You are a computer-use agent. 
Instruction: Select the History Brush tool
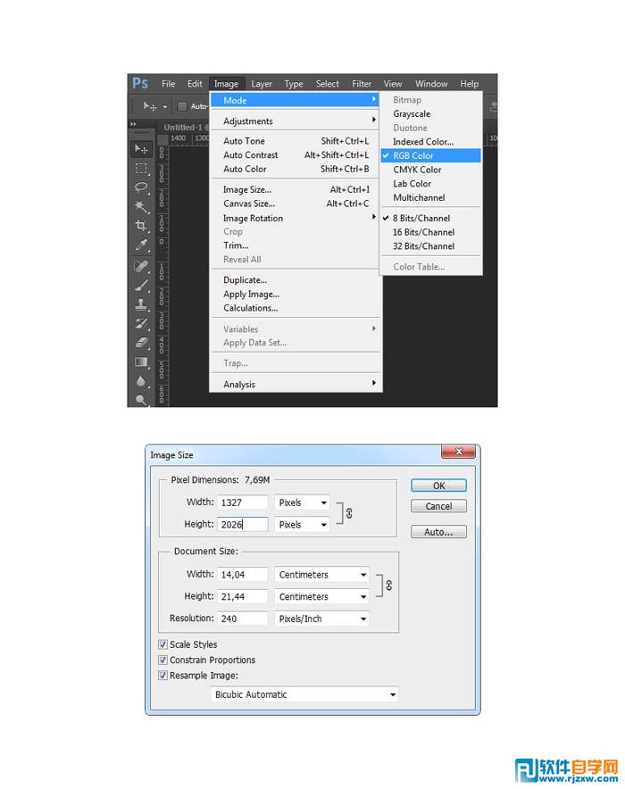[141, 324]
